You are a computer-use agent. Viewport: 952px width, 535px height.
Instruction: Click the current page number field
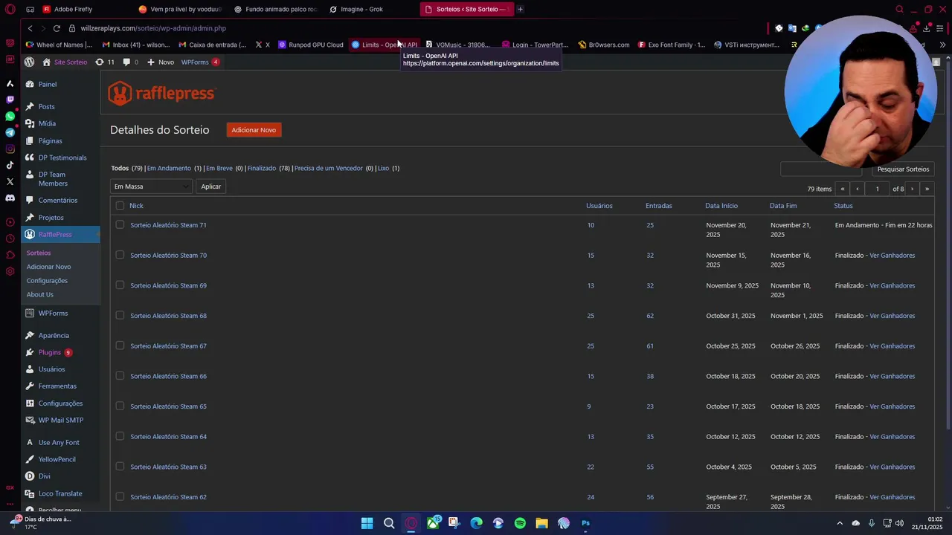click(x=877, y=189)
